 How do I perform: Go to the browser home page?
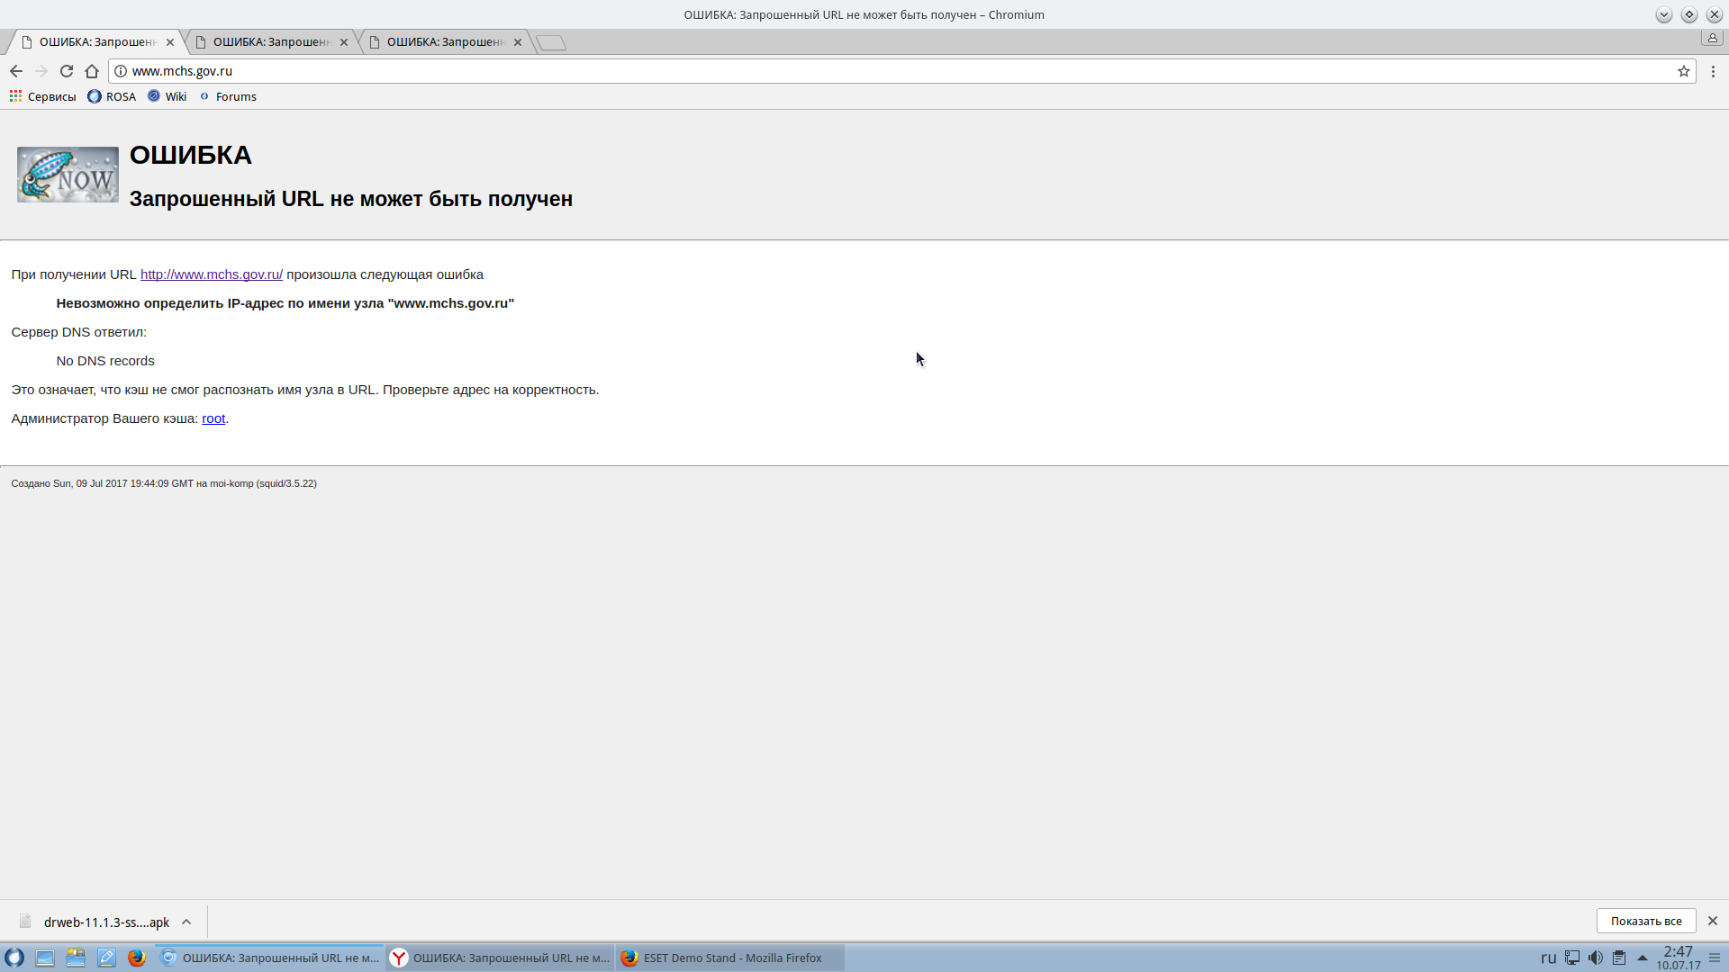tap(92, 71)
